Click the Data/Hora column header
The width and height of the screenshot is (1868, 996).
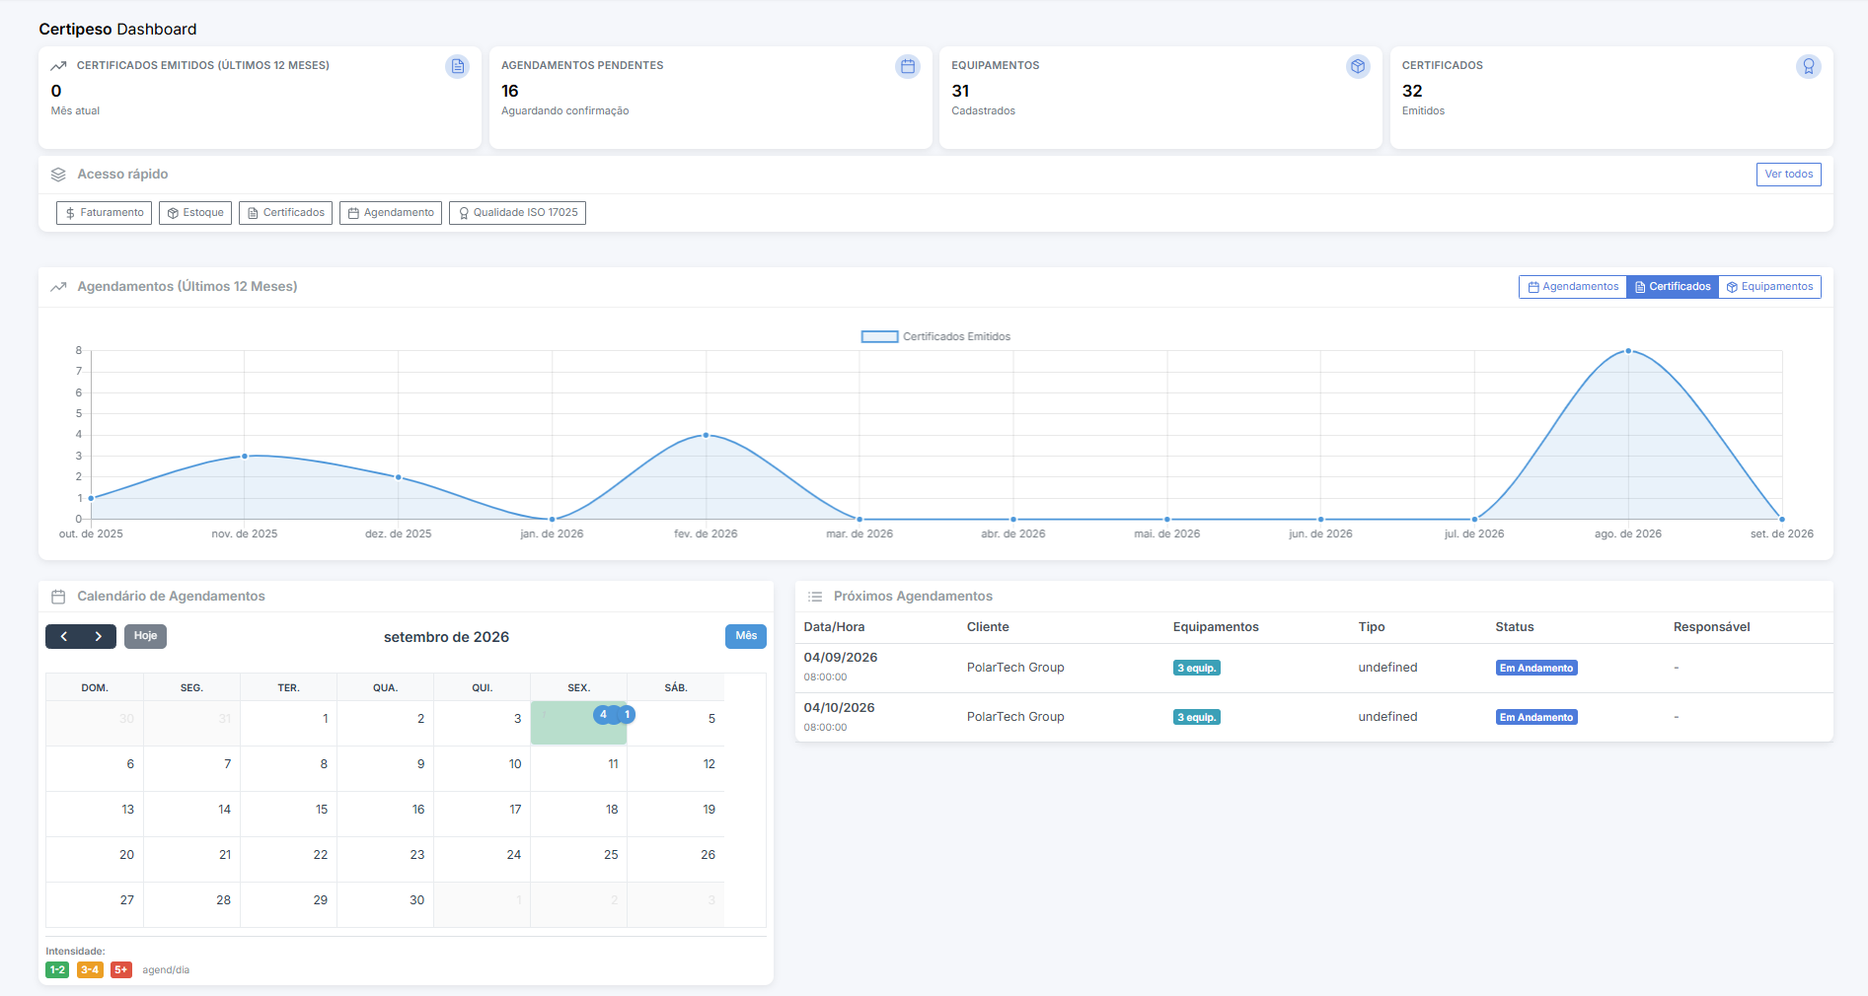tap(834, 627)
